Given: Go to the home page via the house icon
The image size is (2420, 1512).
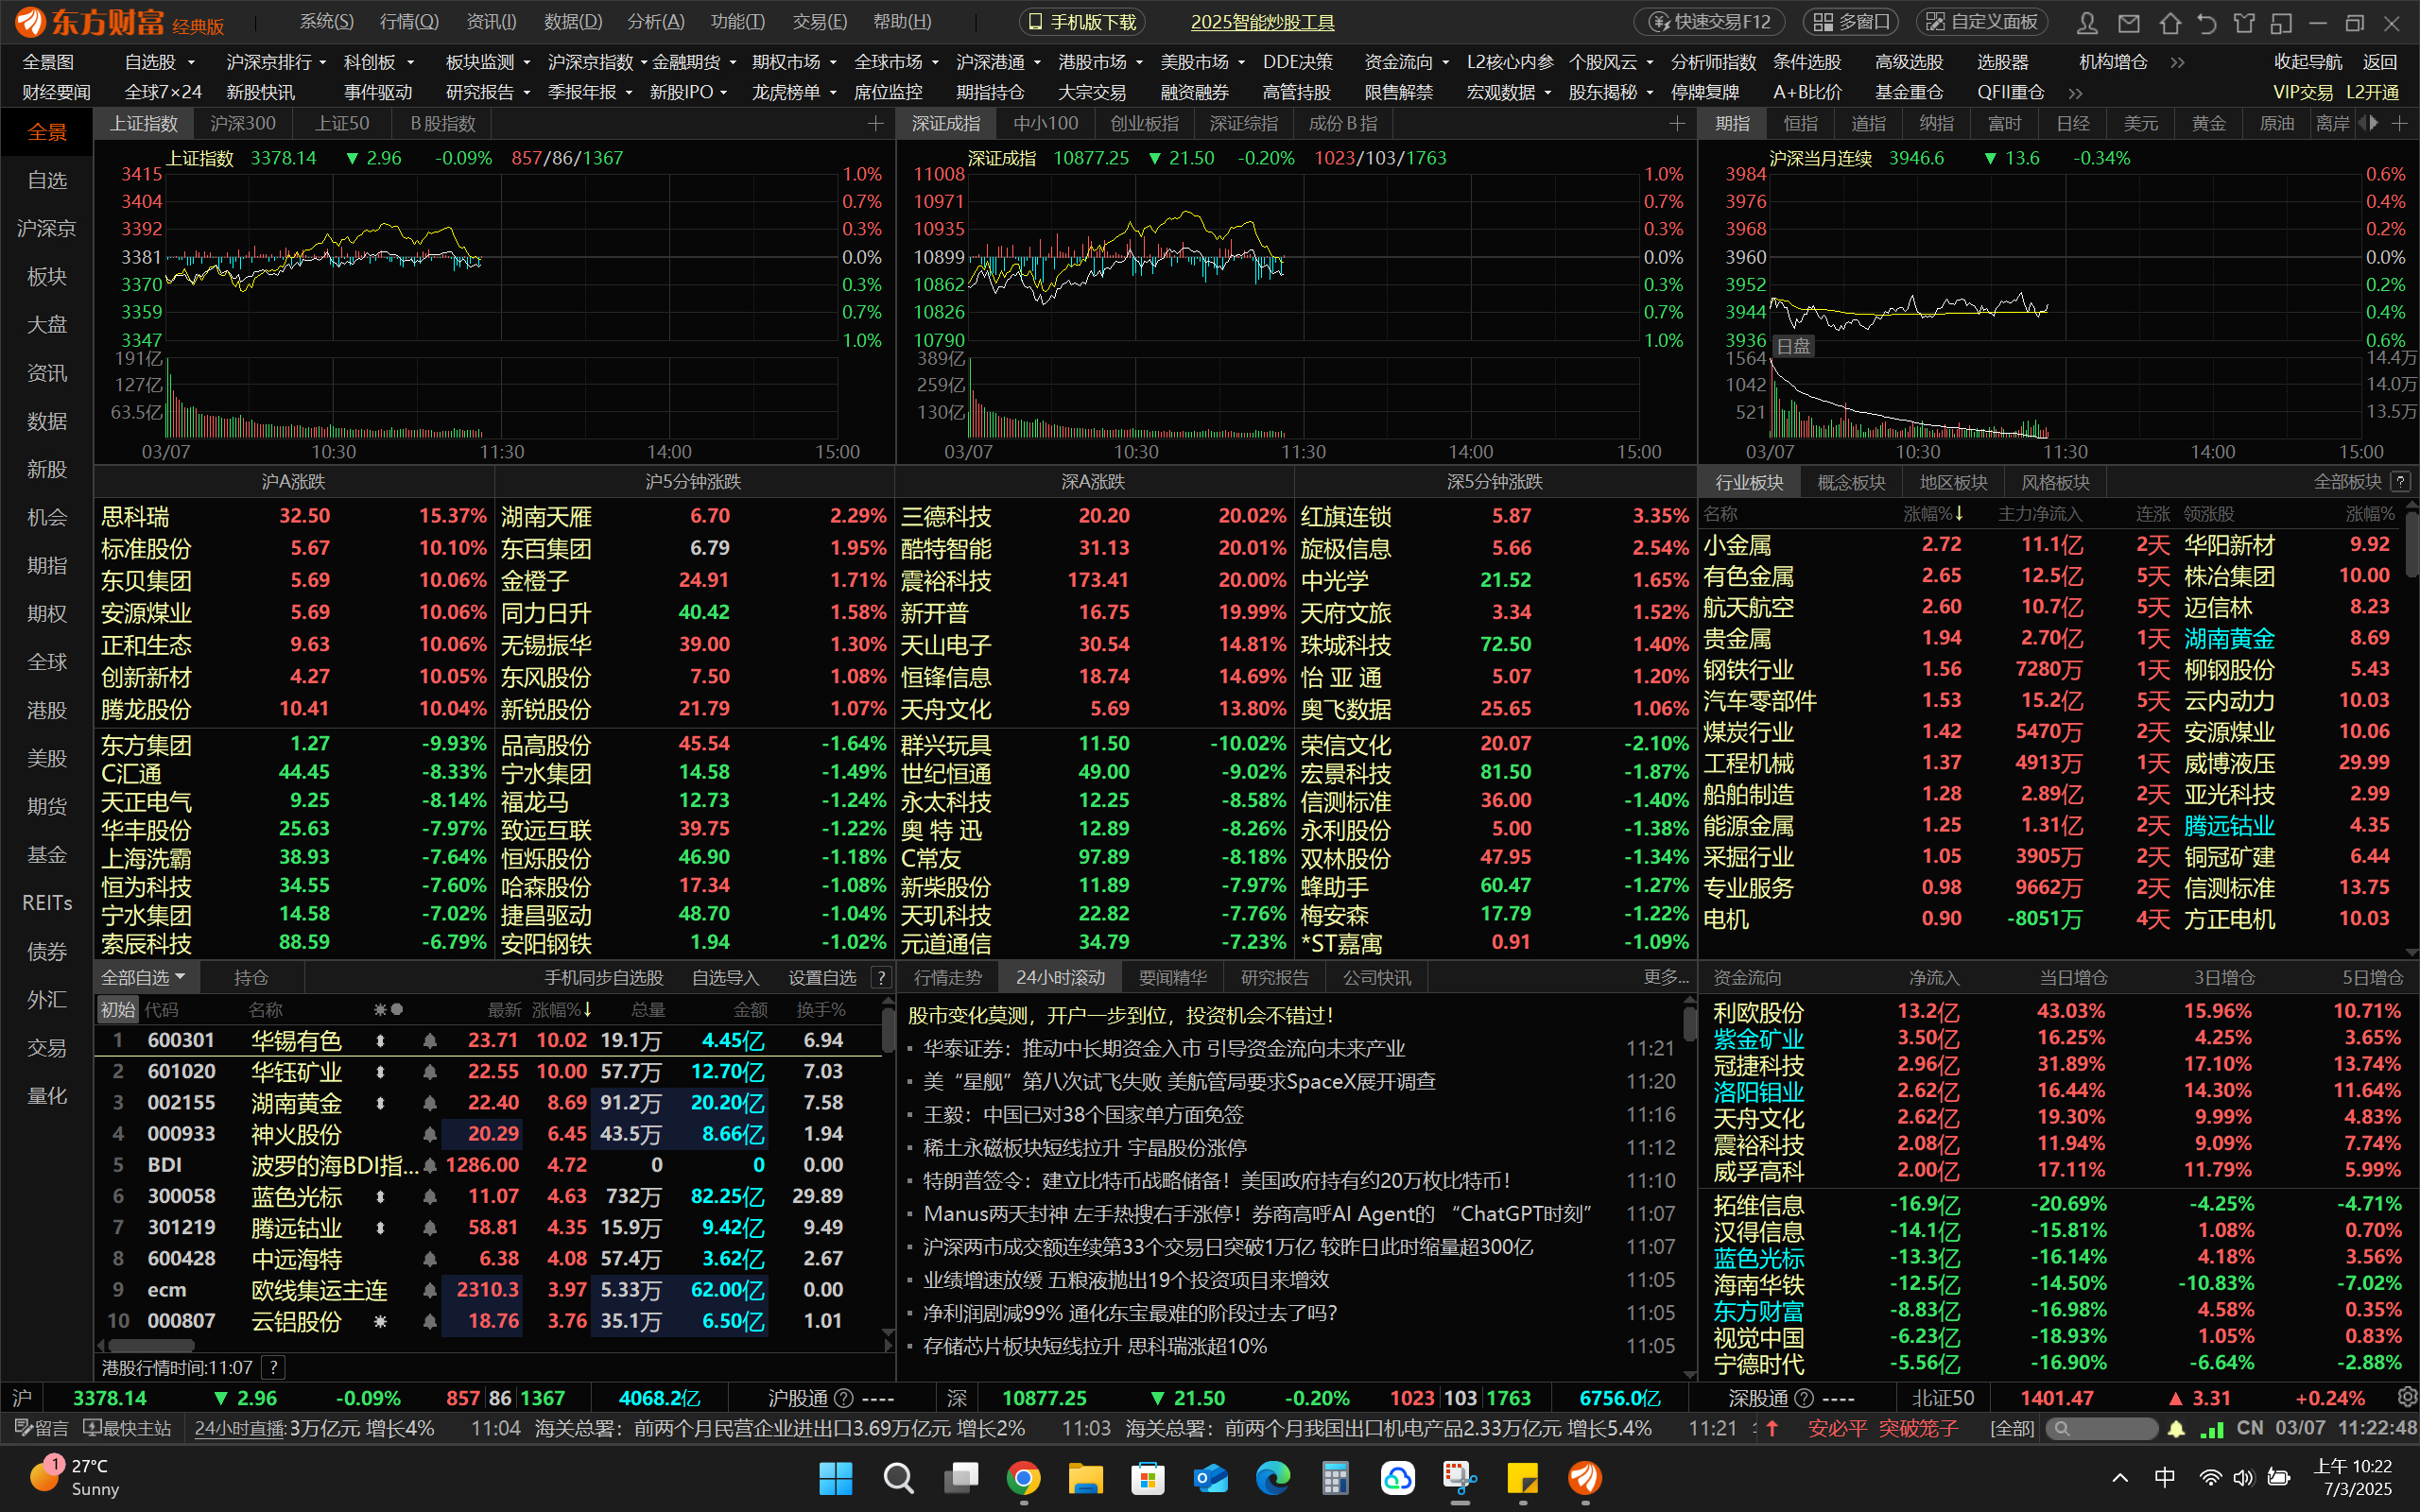Looking at the screenshot, I should pyautogui.click(x=2169, y=22).
